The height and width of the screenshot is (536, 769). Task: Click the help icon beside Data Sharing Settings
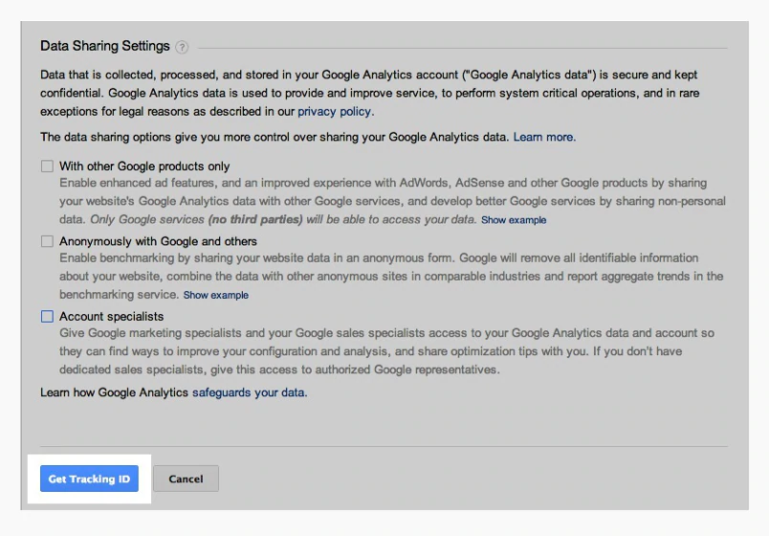[x=182, y=47]
